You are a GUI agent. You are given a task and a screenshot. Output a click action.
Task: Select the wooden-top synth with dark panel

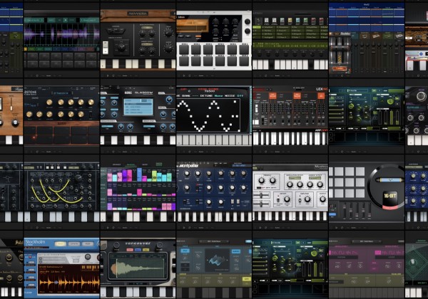point(138,40)
